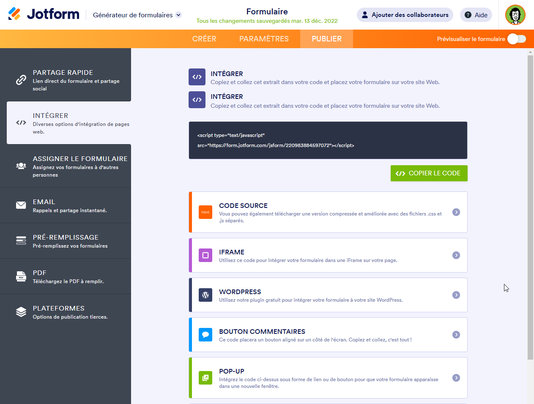Click the help question mark icon

468,15
